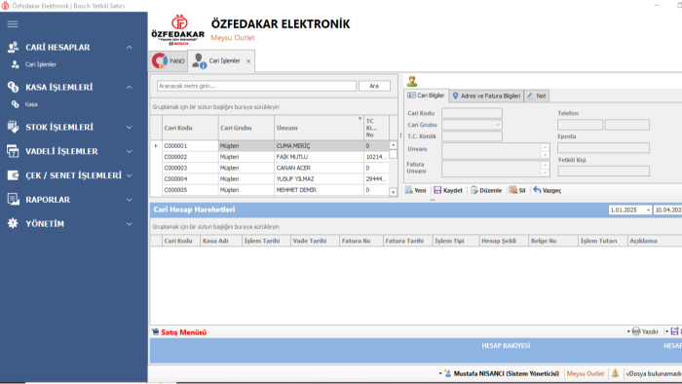Click the Kasa İşlemleri coins icon

(x=13, y=87)
